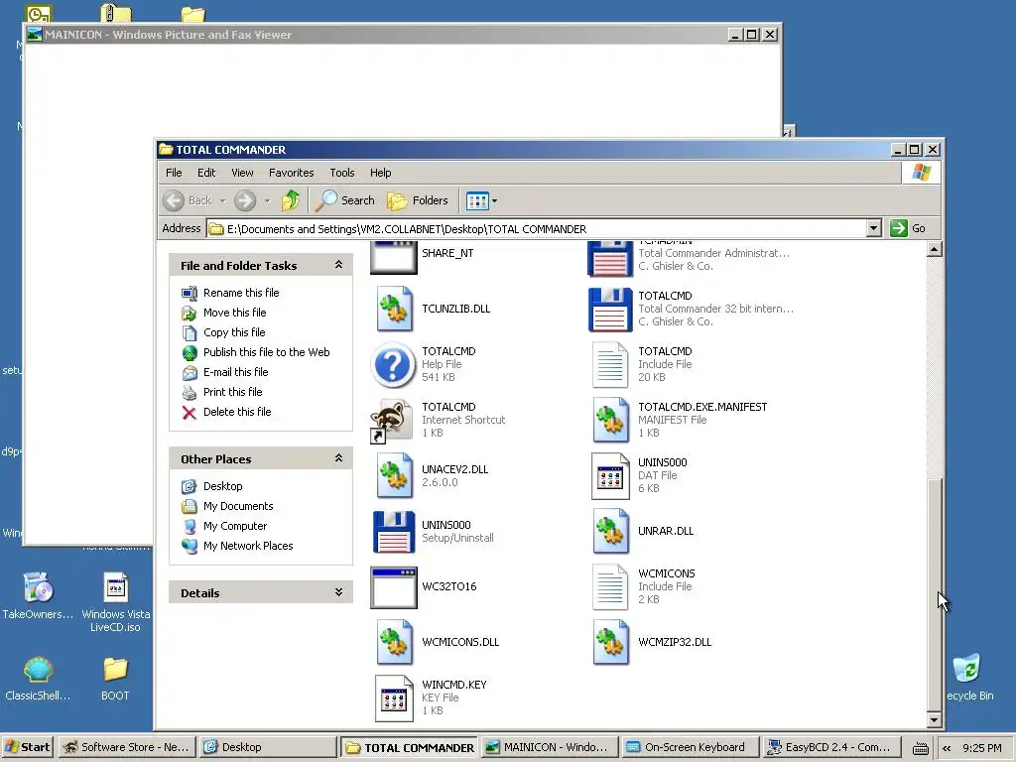This screenshot has width=1016, height=762.
Task: Select the WINCMD.KEY file icon
Action: click(x=394, y=698)
